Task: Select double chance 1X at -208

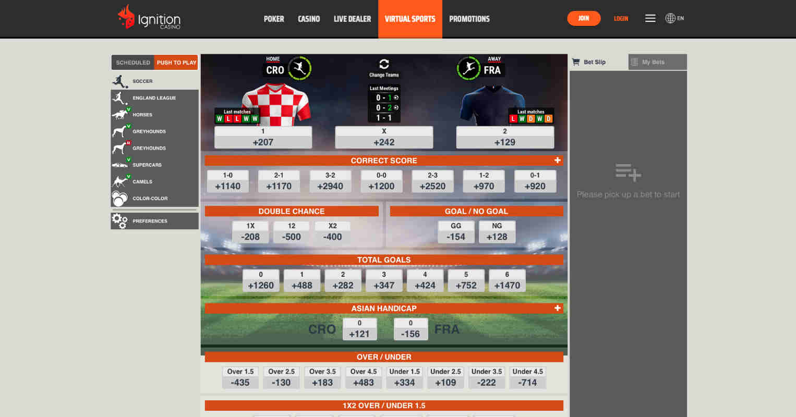Action: click(x=250, y=232)
